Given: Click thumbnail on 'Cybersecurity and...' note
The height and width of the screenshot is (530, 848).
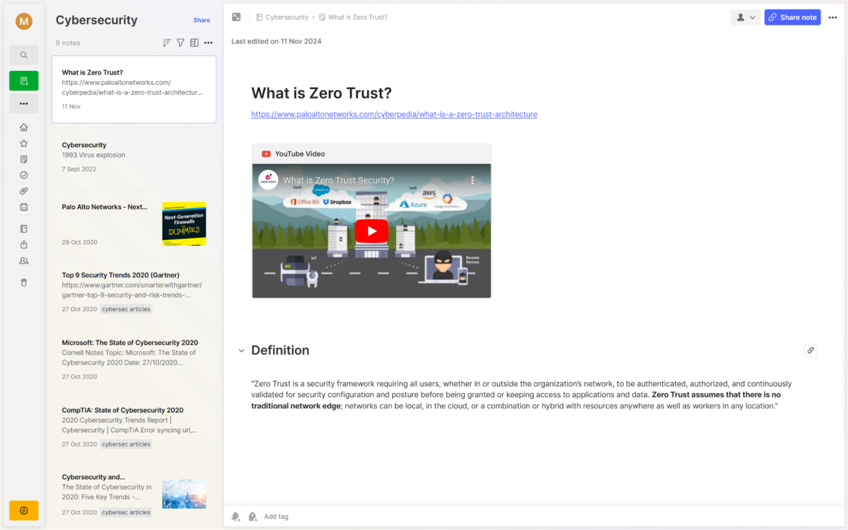Looking at the screenshot, I should pyautogui.click(x=184, y=494).
